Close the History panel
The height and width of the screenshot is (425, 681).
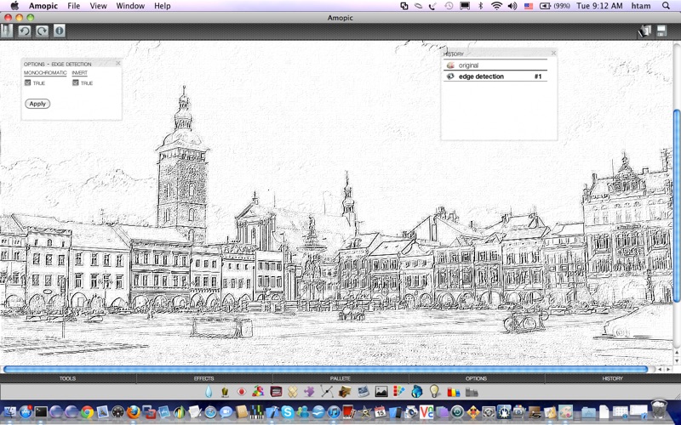tap(553, 53)
